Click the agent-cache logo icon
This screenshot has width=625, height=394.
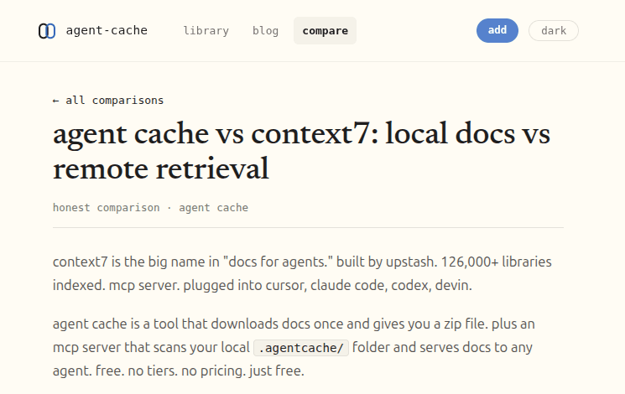[x=47, y=31]
